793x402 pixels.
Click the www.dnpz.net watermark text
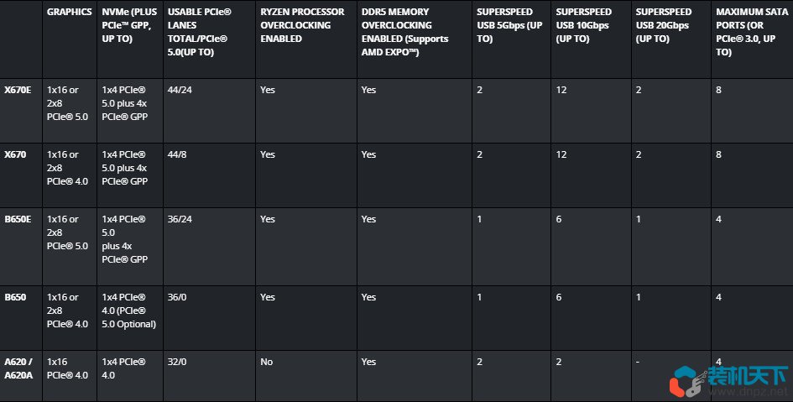749,392
